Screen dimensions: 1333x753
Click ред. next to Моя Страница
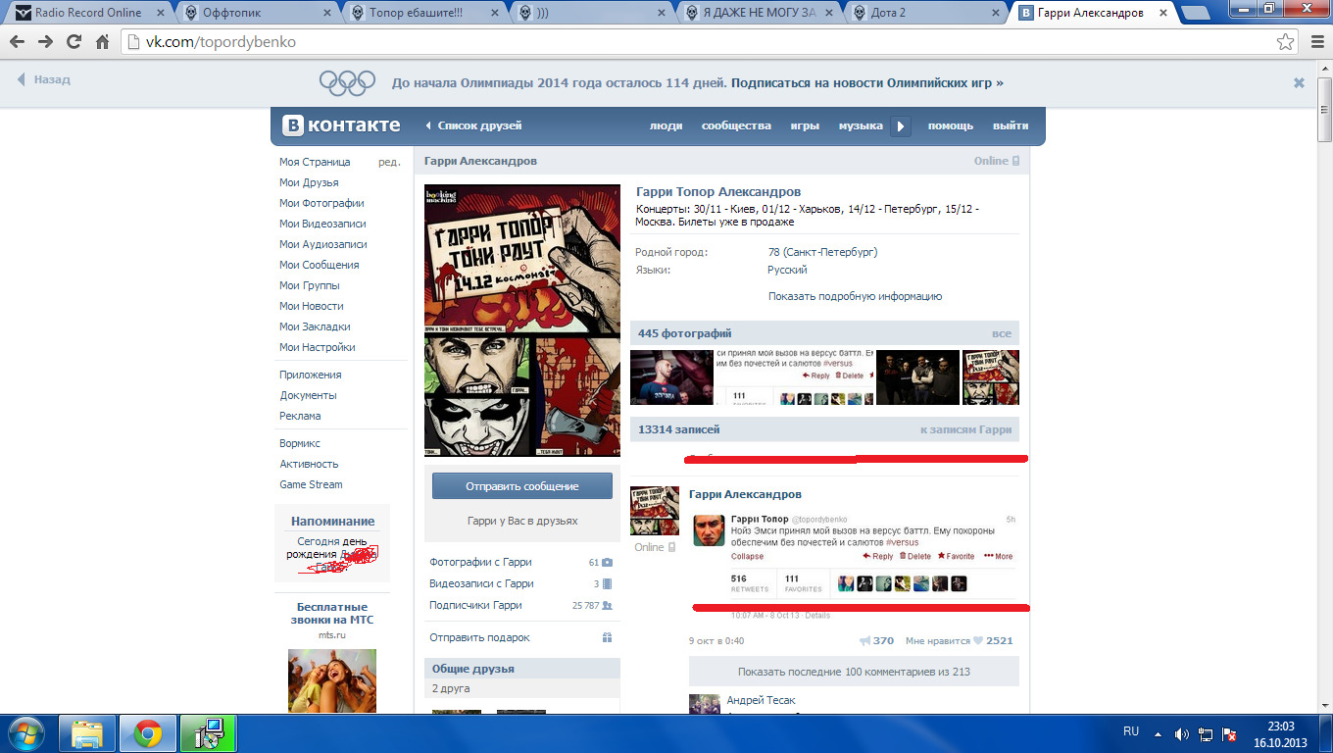[x=389, y=162]
